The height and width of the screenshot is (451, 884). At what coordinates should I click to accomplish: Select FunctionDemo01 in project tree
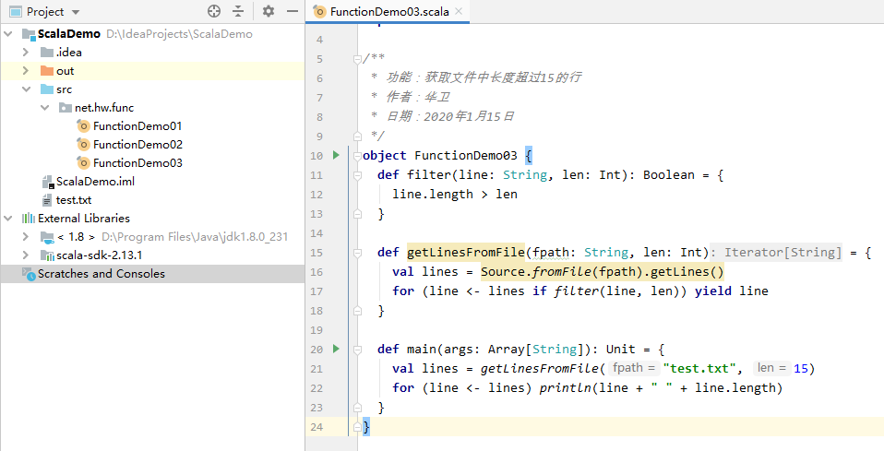click(x=137, y=125)
